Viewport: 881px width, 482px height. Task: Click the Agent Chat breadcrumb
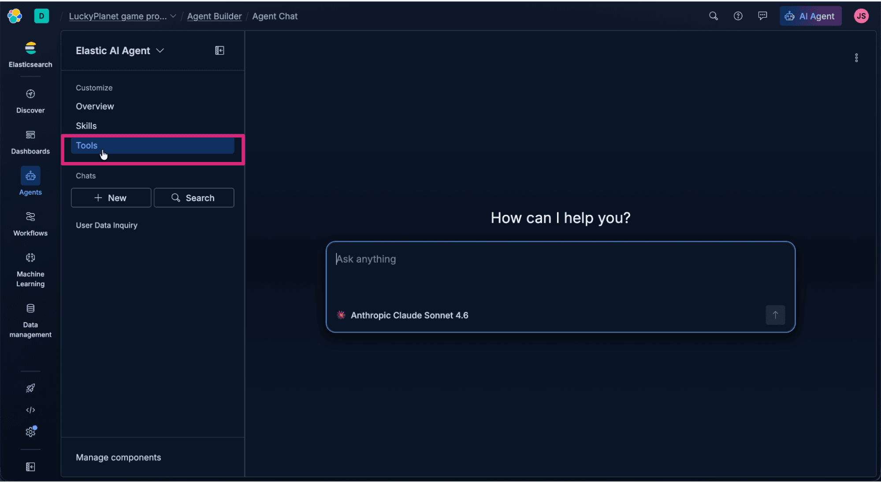pyautogui.click(x=275, y=16)
